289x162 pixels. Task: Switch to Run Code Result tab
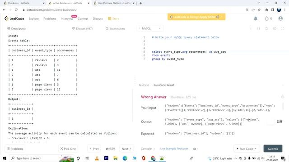164,85
